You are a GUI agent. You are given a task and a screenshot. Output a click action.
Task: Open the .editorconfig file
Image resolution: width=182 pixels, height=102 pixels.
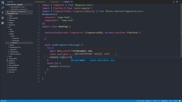[x=13, y=59]
